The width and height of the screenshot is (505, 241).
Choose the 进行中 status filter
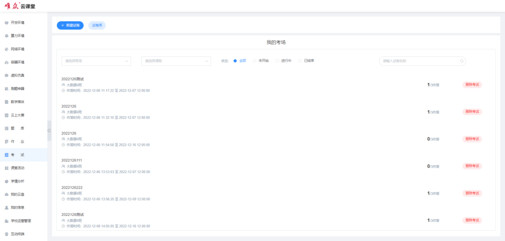(x=278, y=61)
